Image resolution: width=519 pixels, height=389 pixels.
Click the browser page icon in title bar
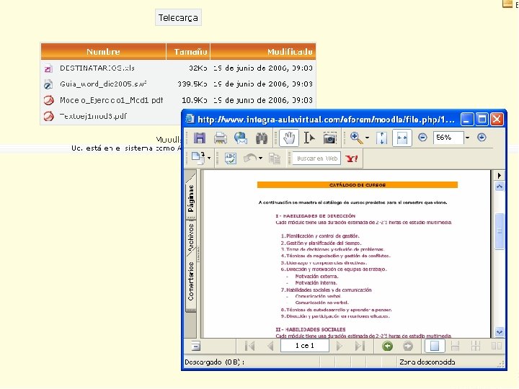click(x=190, y=119)
